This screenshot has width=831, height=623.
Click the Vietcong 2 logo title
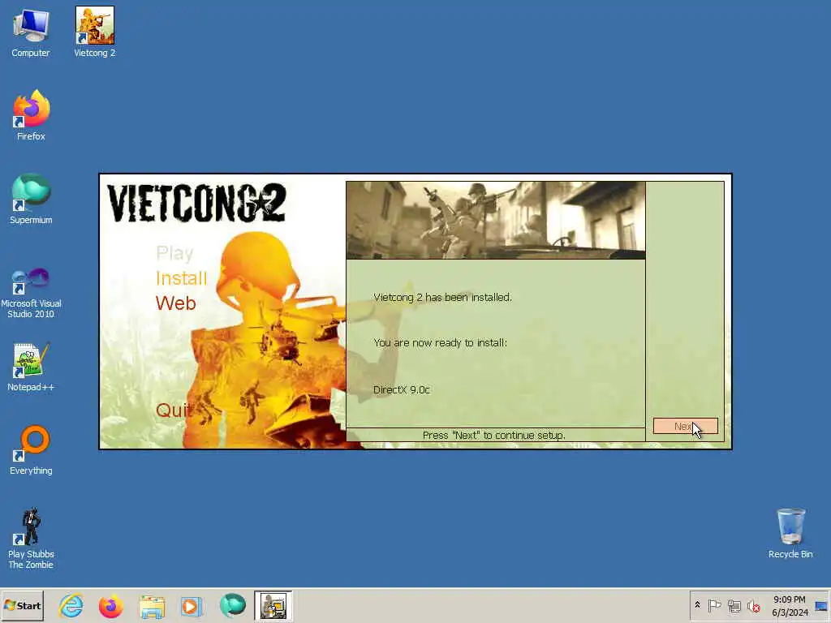coord(196,203)
